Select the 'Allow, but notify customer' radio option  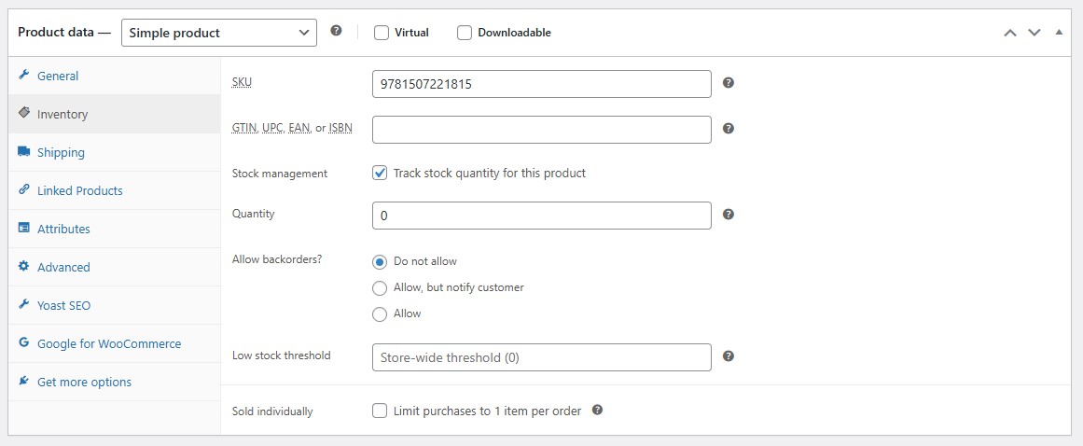(380, 287)
